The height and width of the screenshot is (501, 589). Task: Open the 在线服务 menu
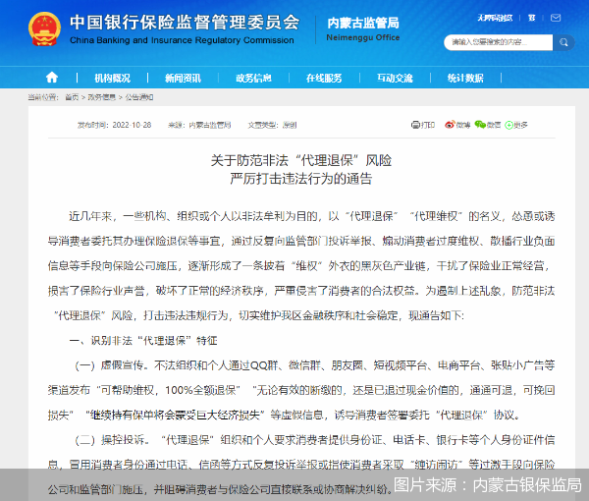click(x=324, y=78)
